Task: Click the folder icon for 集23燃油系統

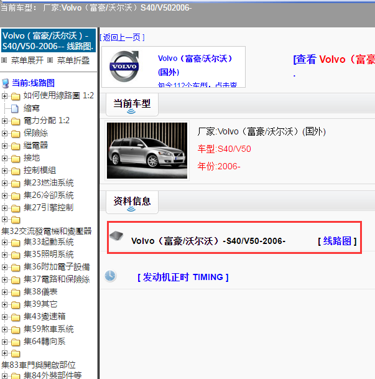Action: click(x=16, y=184)
